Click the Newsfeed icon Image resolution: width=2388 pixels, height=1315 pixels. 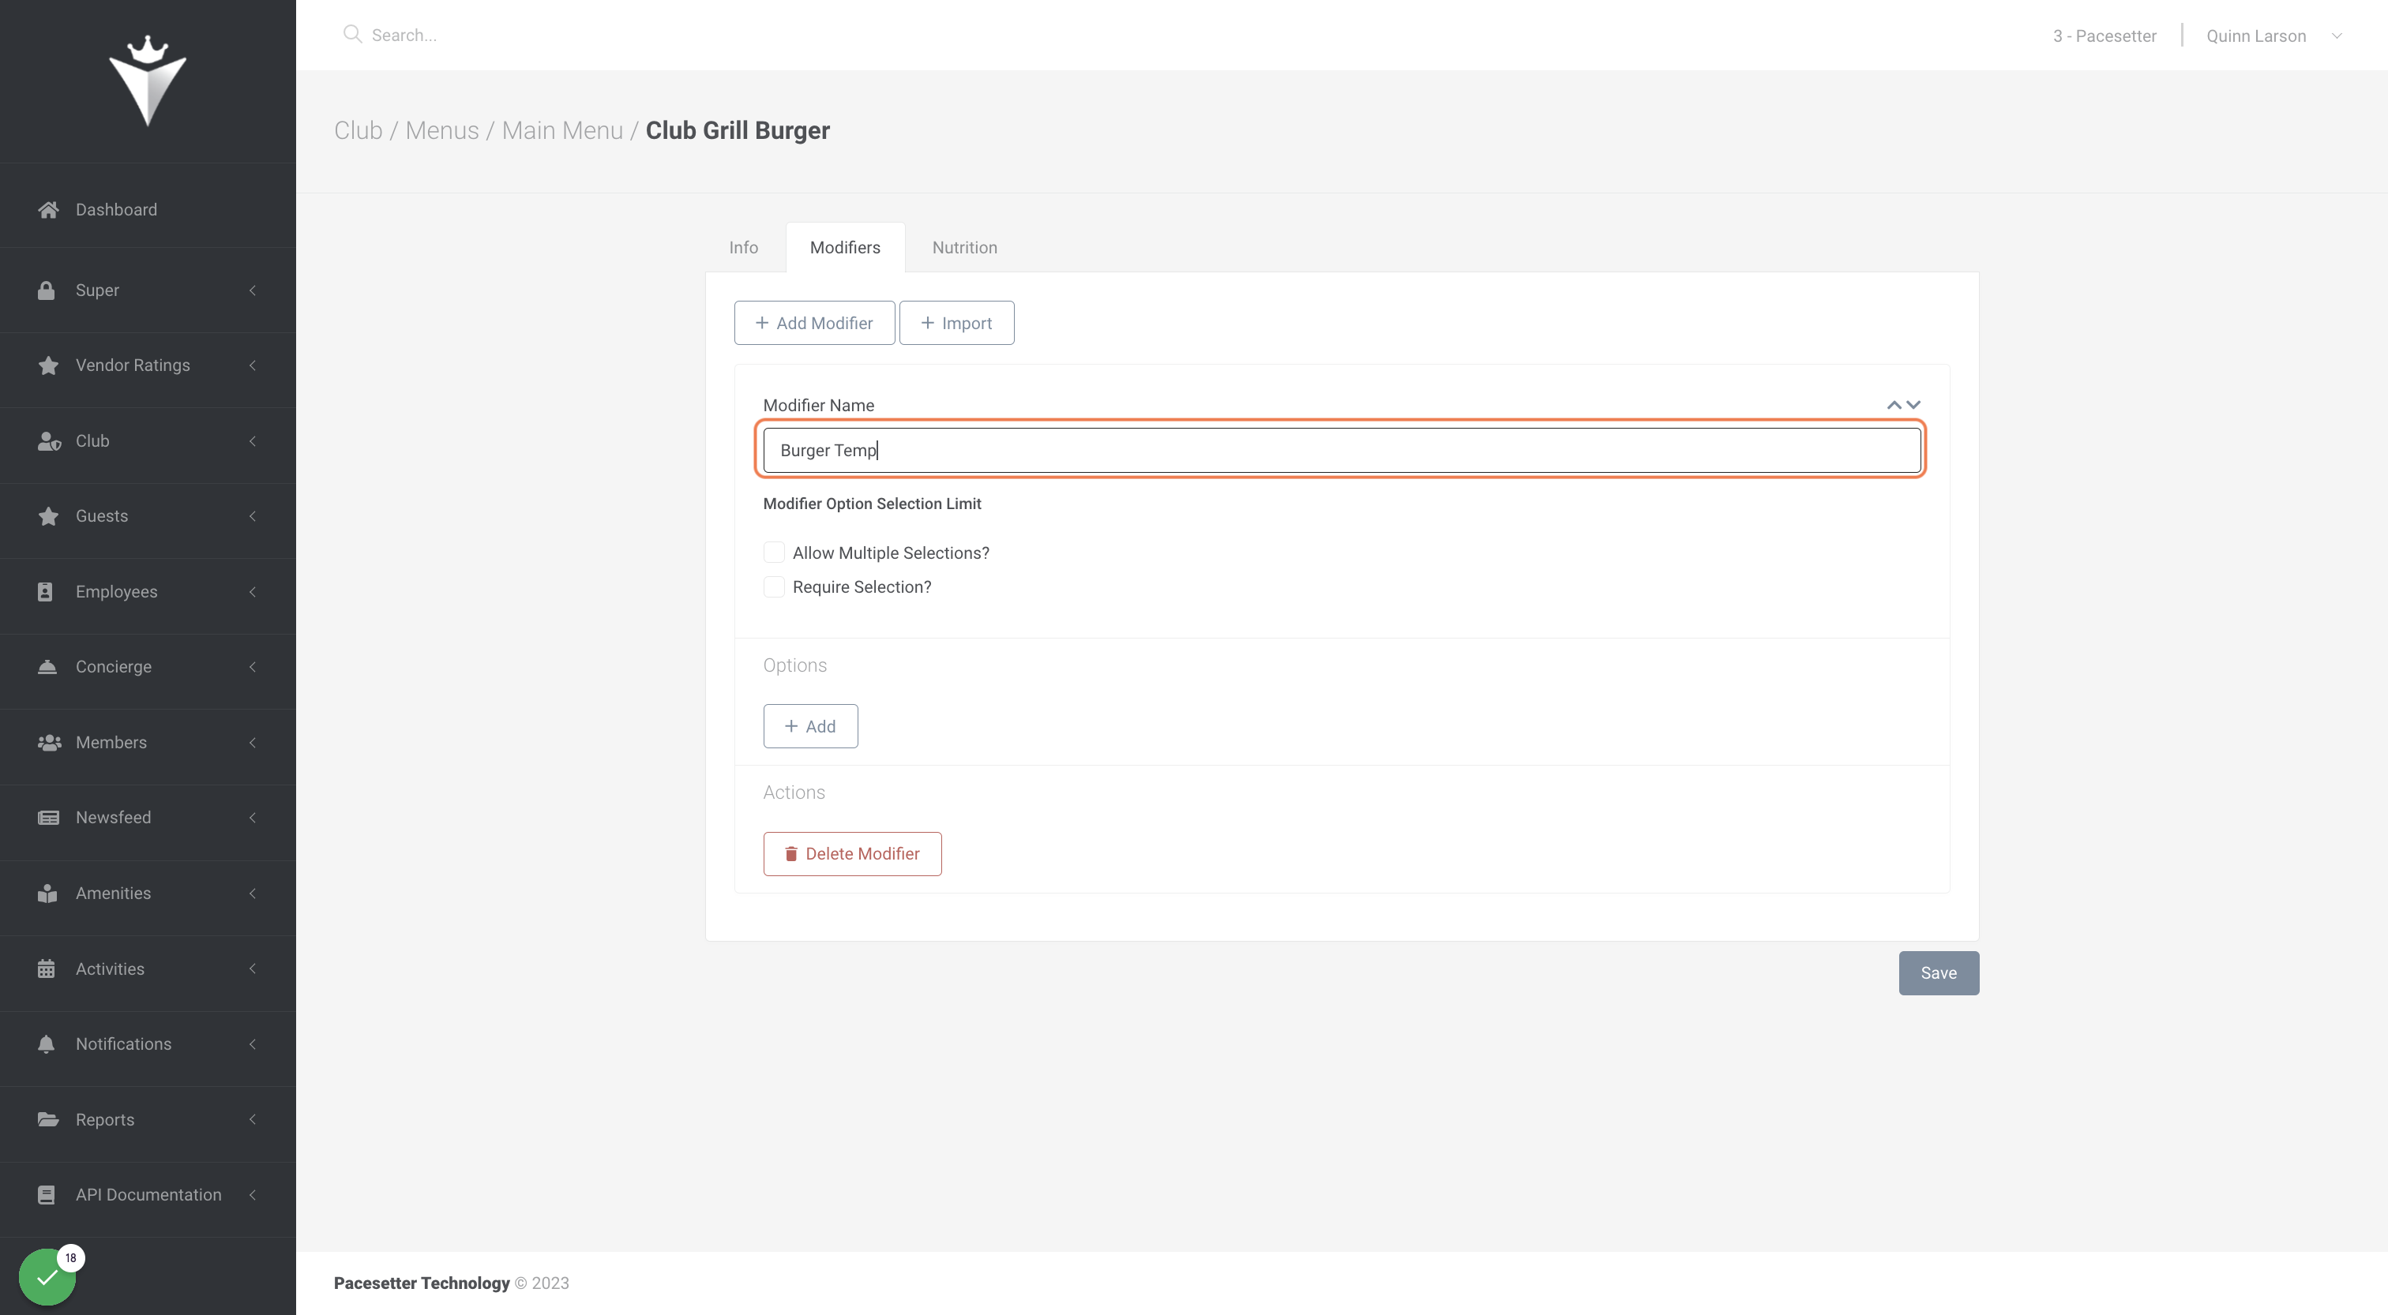pos(48,818)
